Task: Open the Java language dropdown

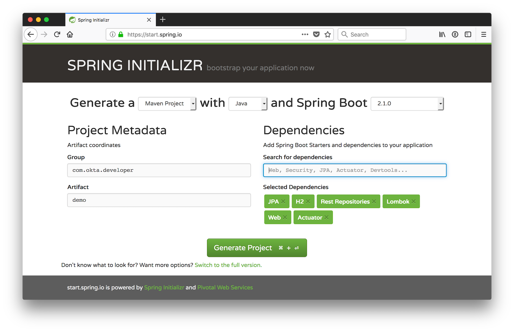Action: click(x=248, y=103)
